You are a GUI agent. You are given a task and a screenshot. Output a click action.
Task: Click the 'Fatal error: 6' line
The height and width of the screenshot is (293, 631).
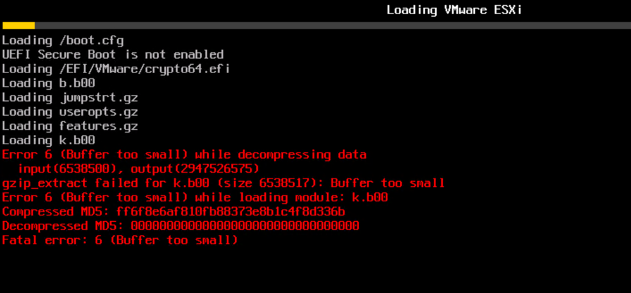120,240
